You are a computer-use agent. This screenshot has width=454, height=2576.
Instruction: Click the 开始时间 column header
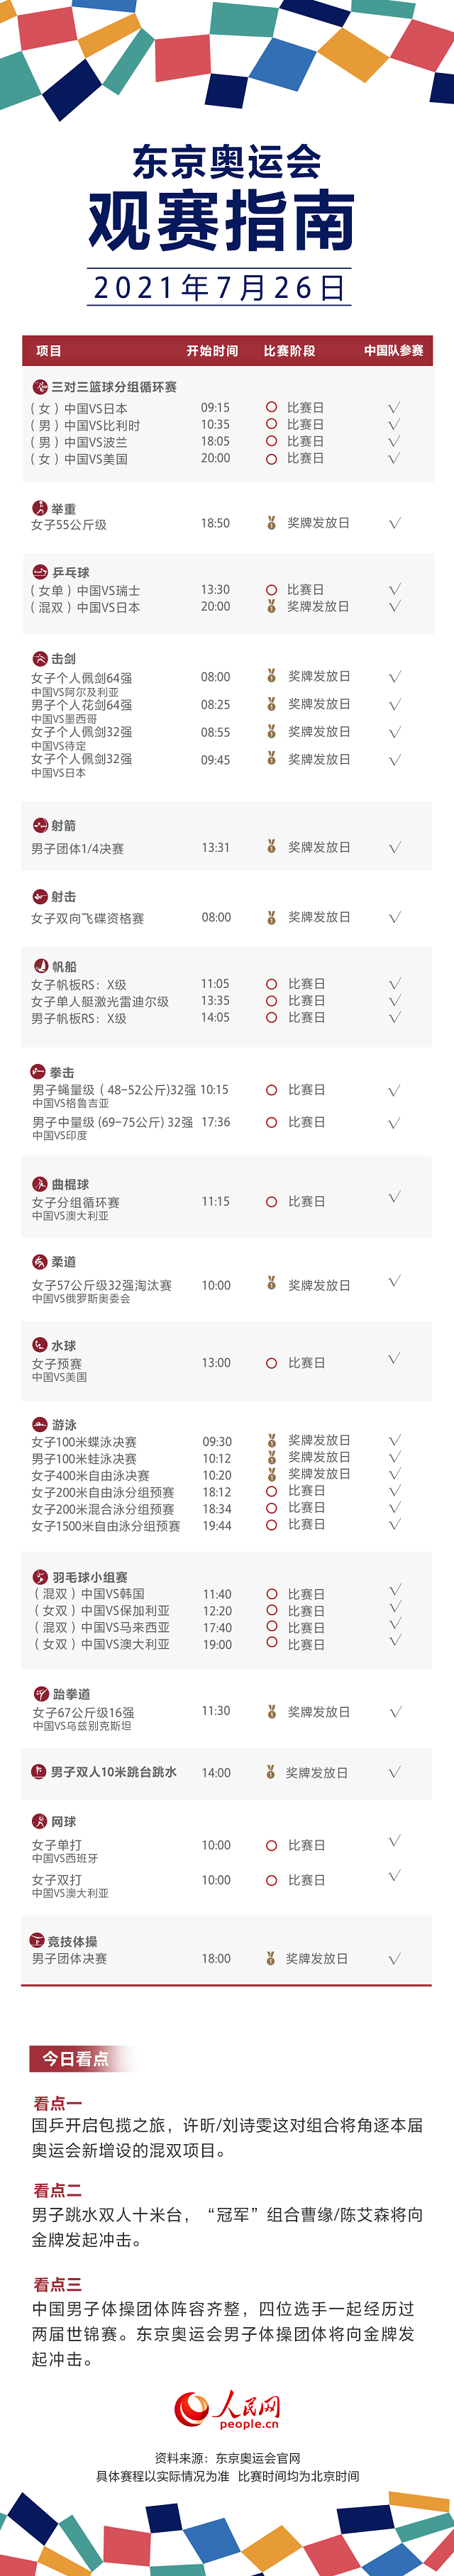212,351
